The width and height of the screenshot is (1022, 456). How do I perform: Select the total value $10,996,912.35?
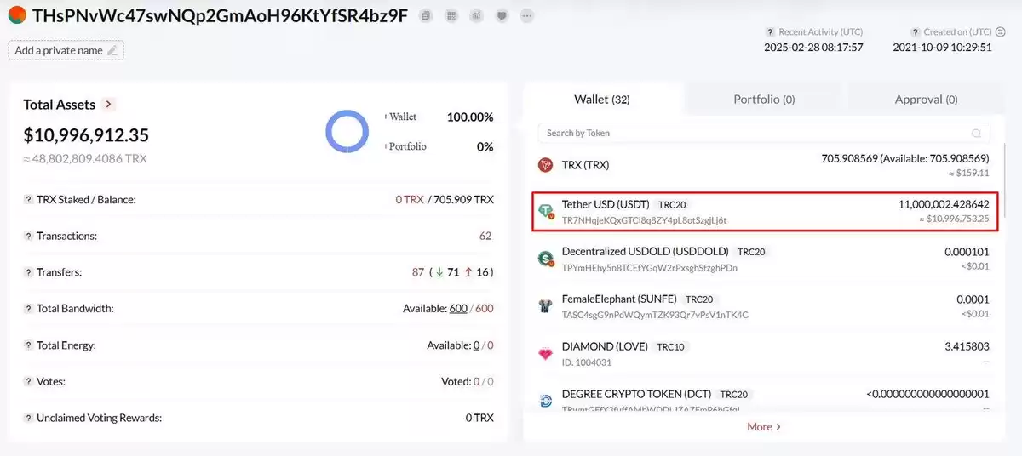click(x=86, y=135)
